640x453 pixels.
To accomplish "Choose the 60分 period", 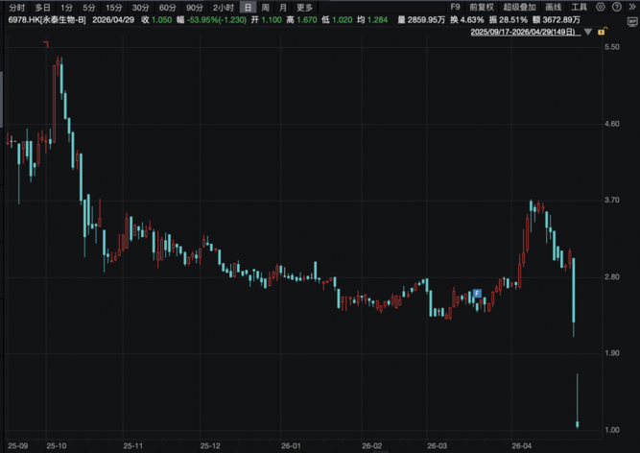I will (167, 7).
